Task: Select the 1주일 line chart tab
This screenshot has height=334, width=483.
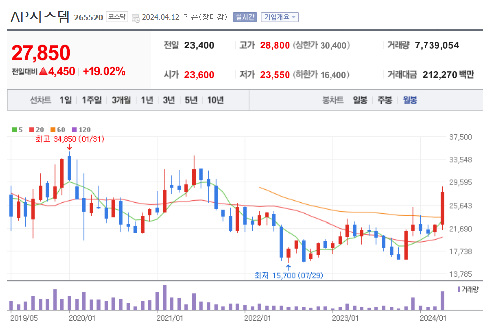Action: (x=92, y=100)
